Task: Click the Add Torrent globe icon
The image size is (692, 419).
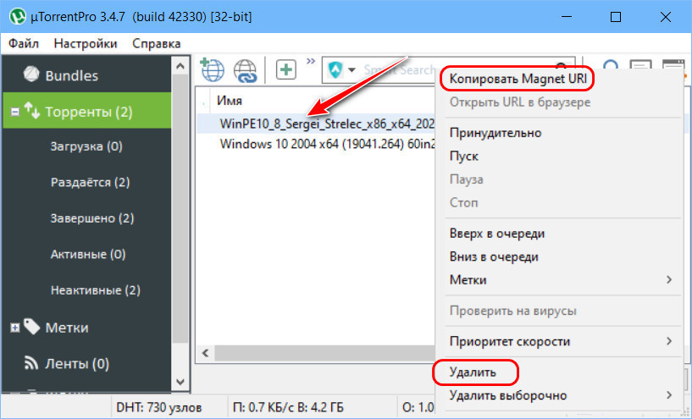Action: pos(210,70)
